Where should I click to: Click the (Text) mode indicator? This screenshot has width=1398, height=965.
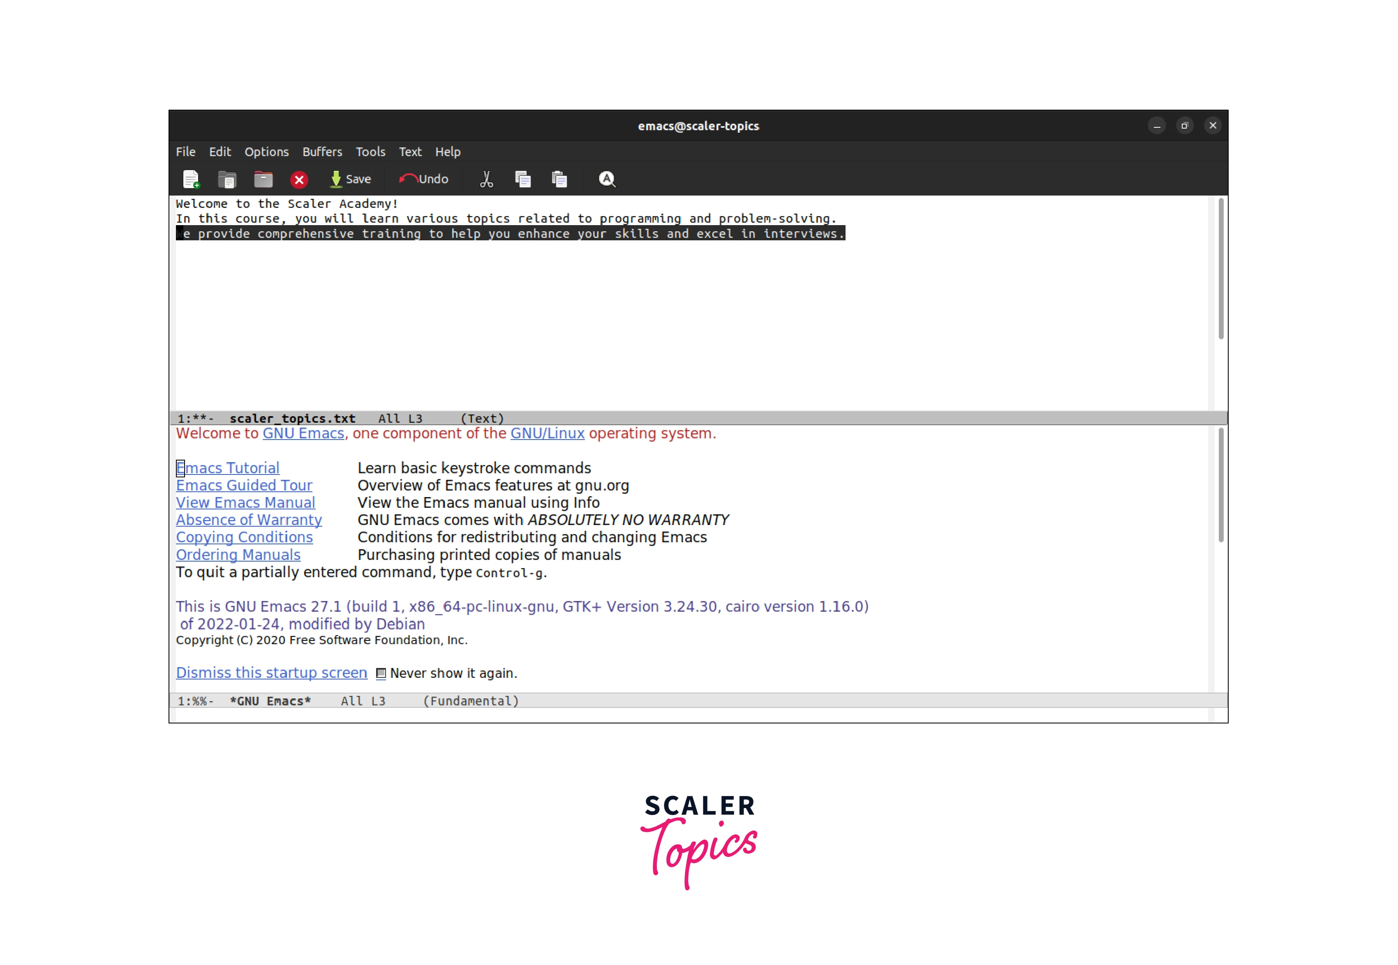pyautogui.click(x=482, y=418)
